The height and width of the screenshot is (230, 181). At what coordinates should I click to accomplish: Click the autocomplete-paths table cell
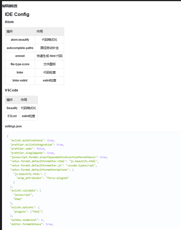tap(20, 48)
